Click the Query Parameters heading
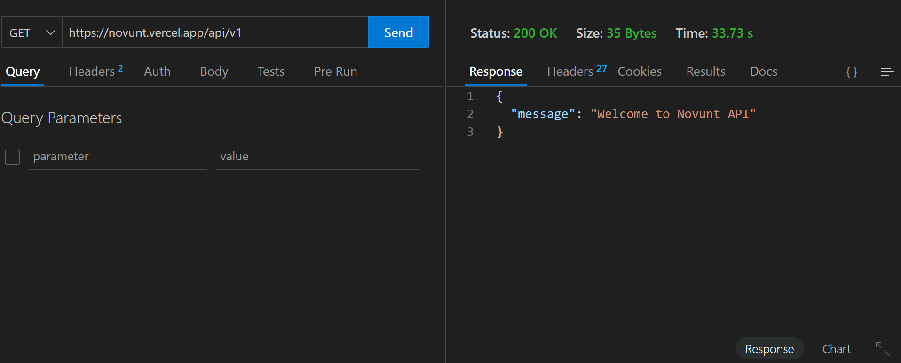This screenshot has width=901, height=363. pyautogui.click(x=62, y=118)
